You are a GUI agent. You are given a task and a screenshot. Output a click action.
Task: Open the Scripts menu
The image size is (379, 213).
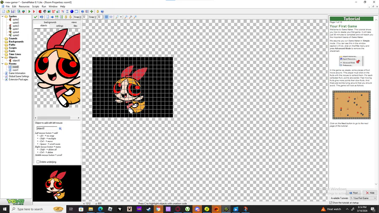[x=35, y=6]
